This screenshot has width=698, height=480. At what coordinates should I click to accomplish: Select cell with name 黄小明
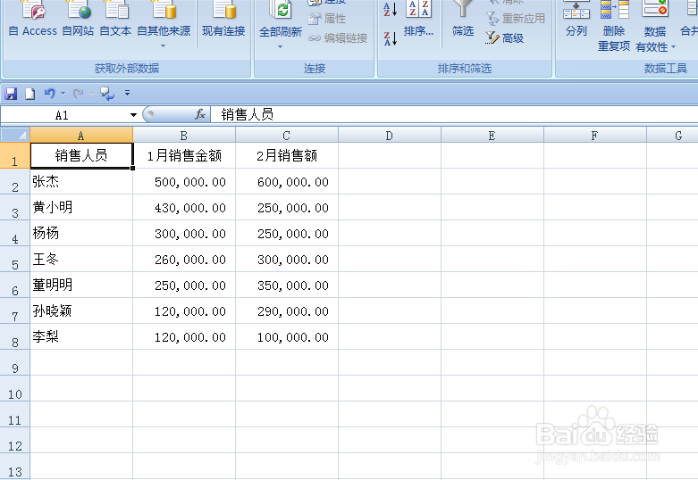point(81,207)
